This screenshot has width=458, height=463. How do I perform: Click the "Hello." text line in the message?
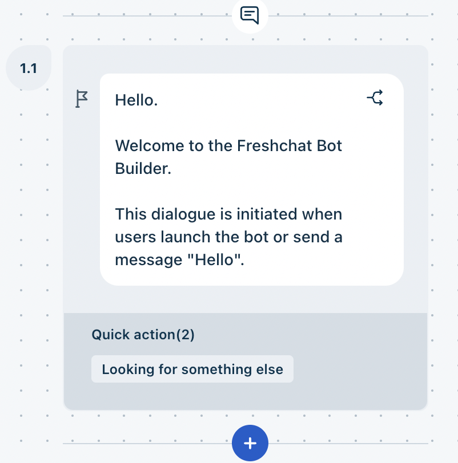coord(136,100)
